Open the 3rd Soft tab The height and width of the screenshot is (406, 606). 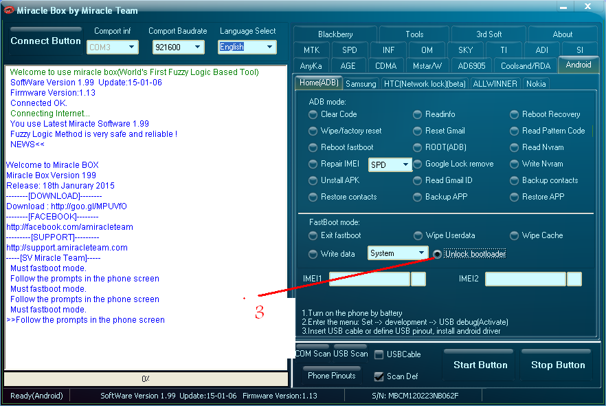[489, 34]
